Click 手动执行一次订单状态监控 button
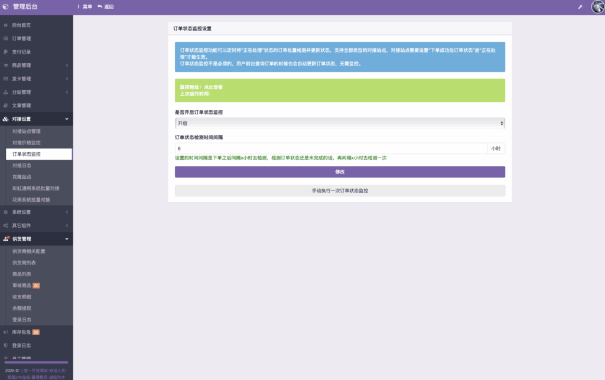The width and height of the screenshot is (605, 380). pyautogui.click(x=340, y=191)
